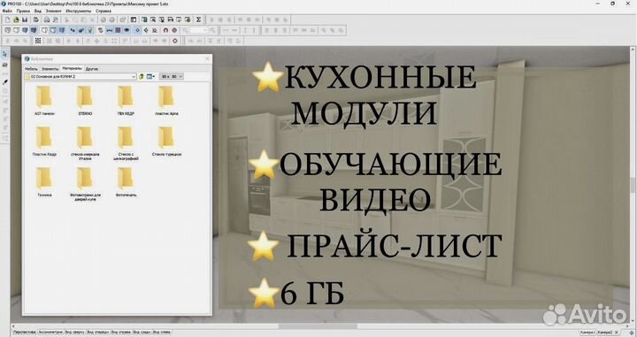
Task: Open the library view mode dropdown
Action: [x=150, y=76]
